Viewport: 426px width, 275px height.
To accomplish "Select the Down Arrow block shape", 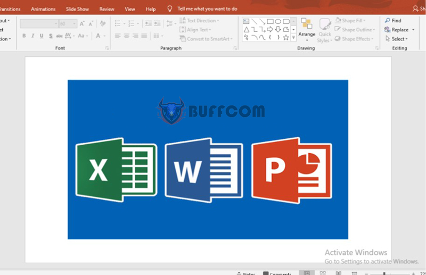I will click(278, 29).
